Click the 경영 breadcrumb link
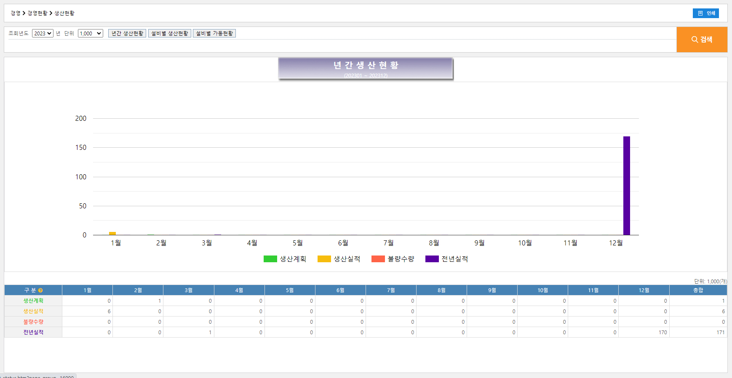Image resolution: width=732 pixels, height=378 pixels. pos(16,13)
